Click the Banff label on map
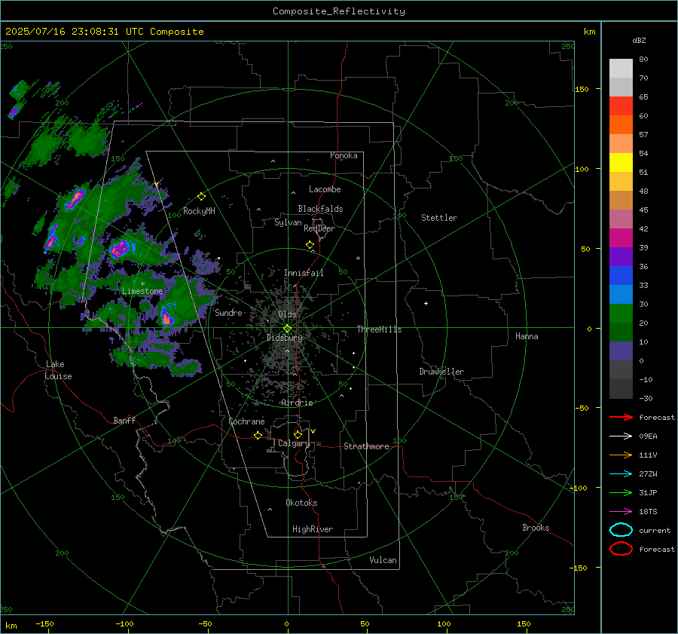This screenshot has height=634, width=678. click(x=124, y=420)
